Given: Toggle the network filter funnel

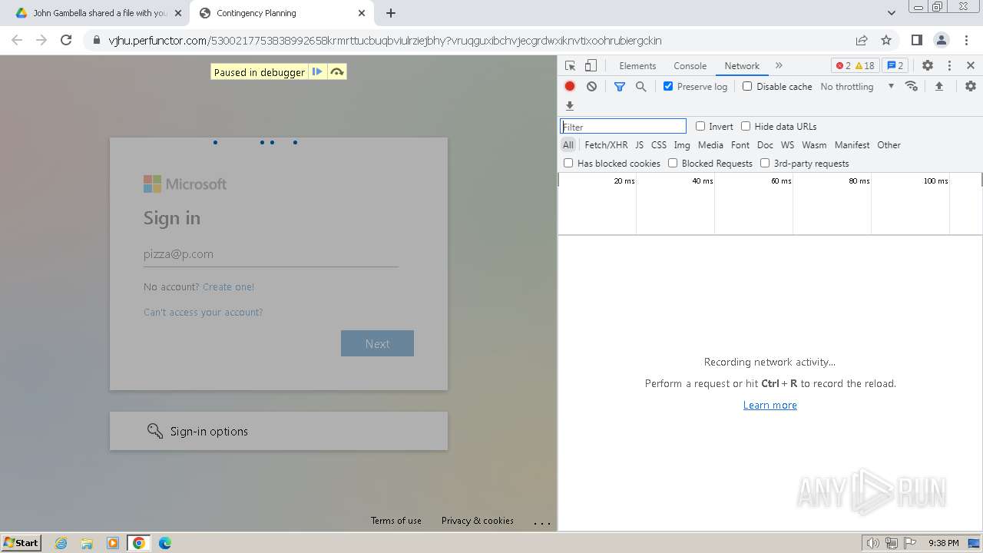Looking at the screenshot, I should (x=620, y=87).
